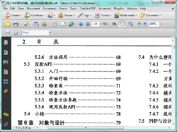177x132 pixels.
Task: Select the Hand pan tool
Action: (122, 24)
